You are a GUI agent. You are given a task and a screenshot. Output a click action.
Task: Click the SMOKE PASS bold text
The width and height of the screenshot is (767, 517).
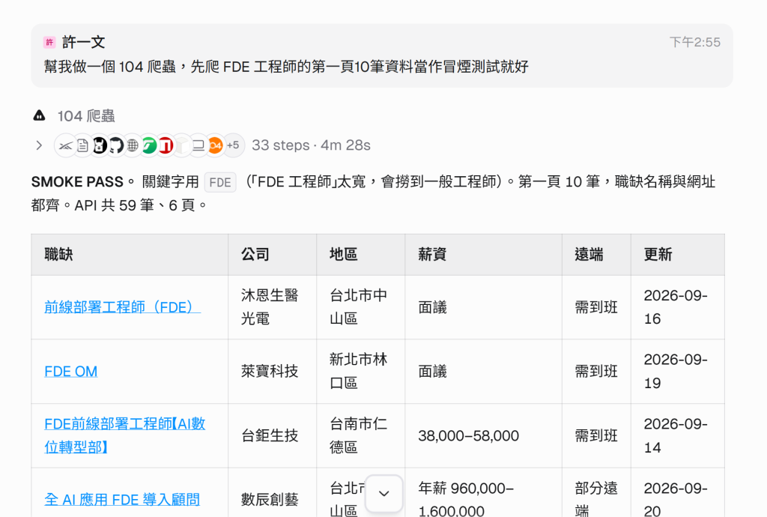click(77, 182)
